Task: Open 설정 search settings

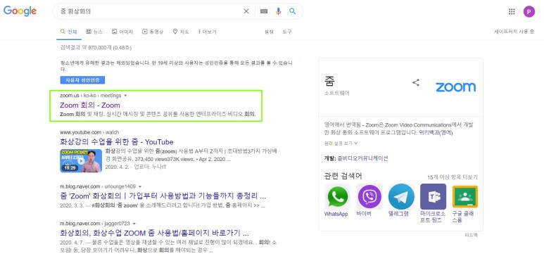Action: point(269,32)
